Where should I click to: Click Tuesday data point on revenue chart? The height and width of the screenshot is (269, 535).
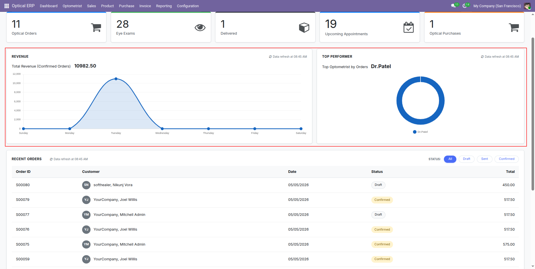[x=116, y=79]
